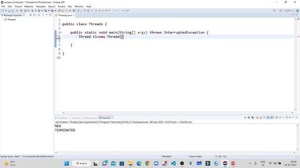Image resolution: width=300 pixels, height=168 pixels.
Task: Click Remove All Terminated Launches icon
Action: coord(252,118)
